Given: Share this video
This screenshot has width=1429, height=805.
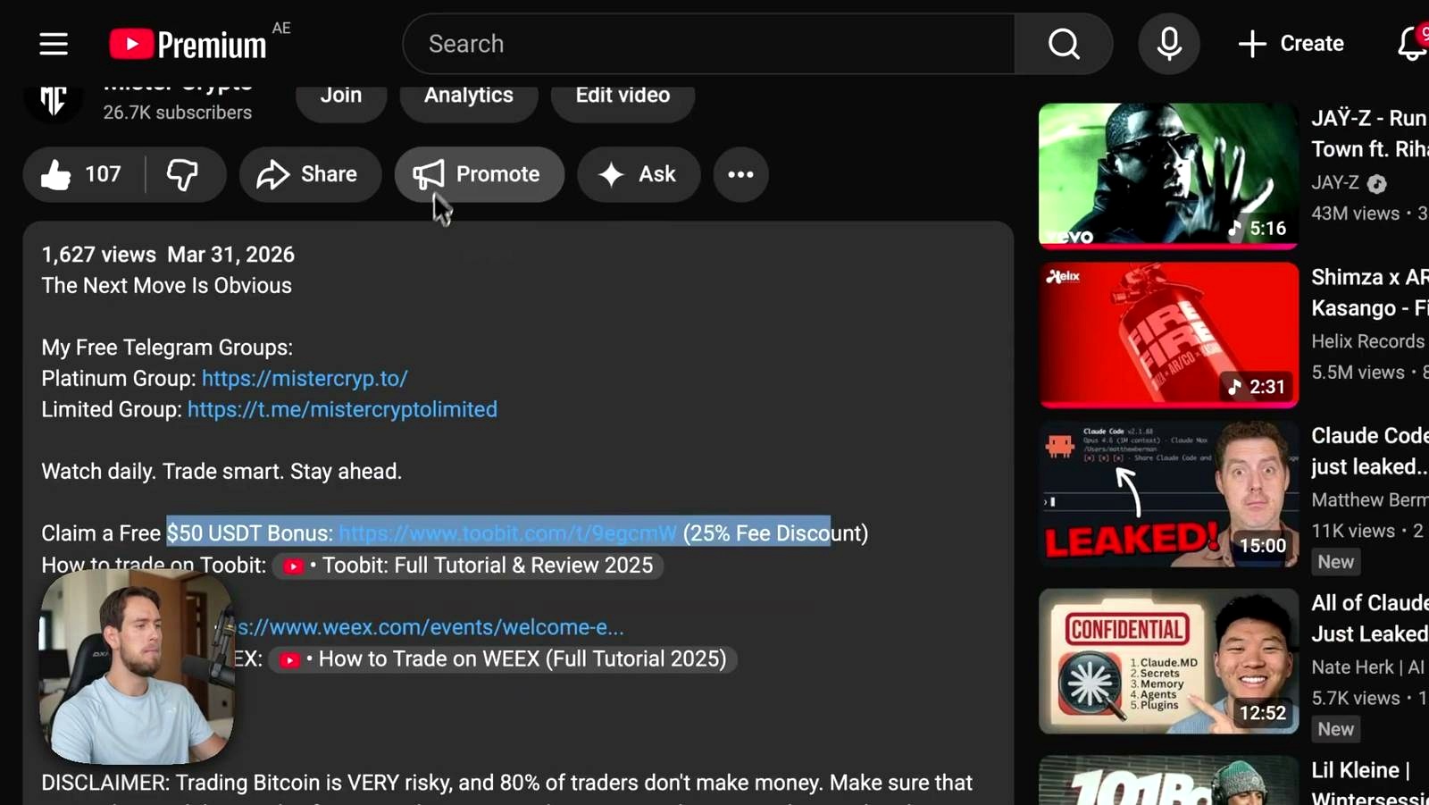Looking at the screenshot, I should click(x=310, y=174).
